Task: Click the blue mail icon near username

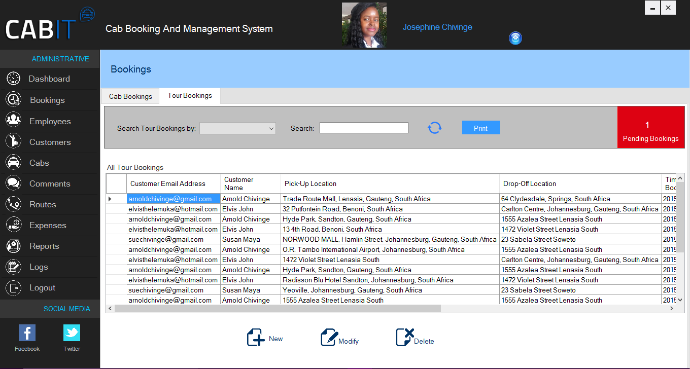Action: [515, 38]
